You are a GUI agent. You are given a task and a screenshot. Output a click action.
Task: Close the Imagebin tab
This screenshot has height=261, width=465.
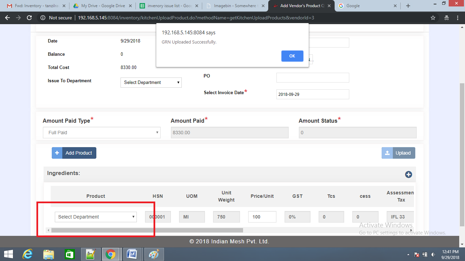[262, 6]
